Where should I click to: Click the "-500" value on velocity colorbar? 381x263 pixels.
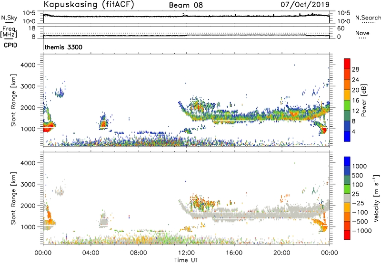(360, 222)
